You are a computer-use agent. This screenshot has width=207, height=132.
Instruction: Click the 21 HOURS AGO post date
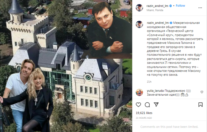tap(144, 118)
